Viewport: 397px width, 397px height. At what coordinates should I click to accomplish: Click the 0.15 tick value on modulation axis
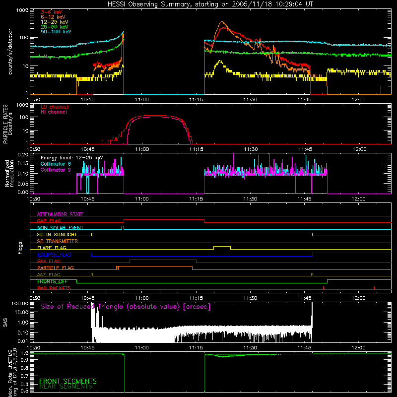pyautogui.click(x=22, y=164)
